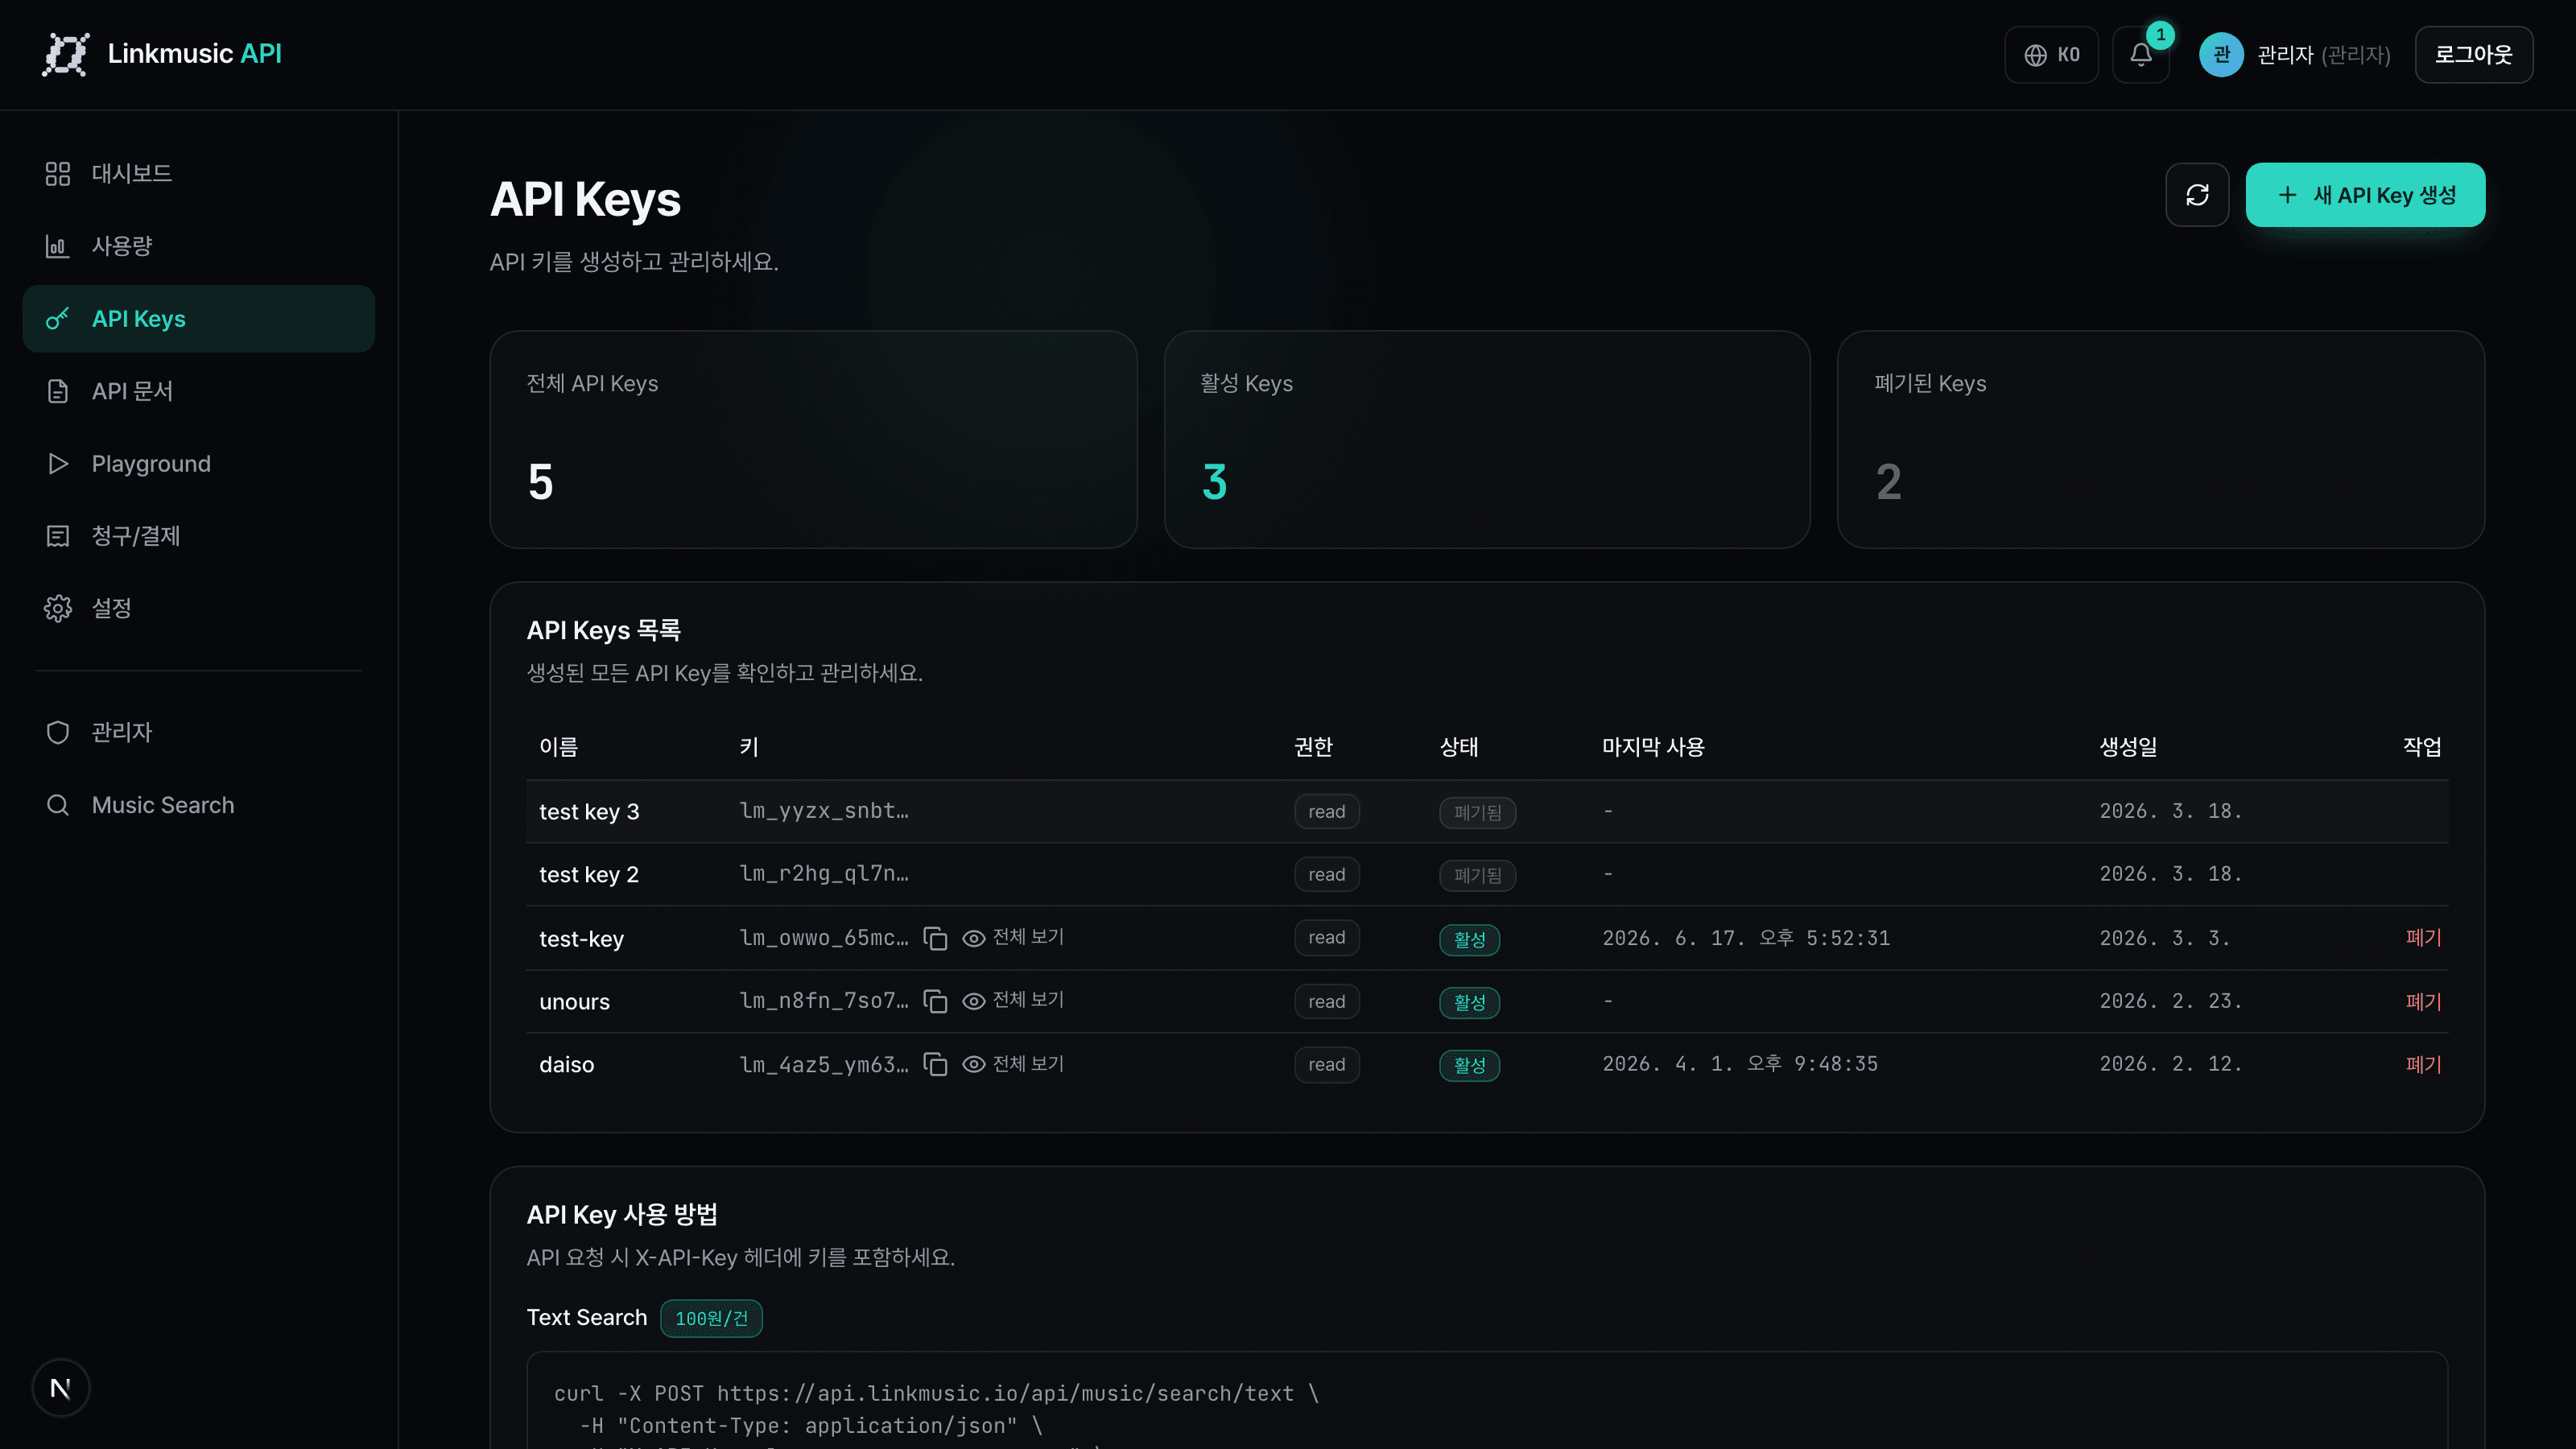Viewport: 2576px width, 1449px height.
Task: Select API Keys in the sidebar
Action: tap(198, 319)
